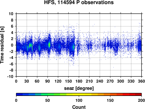This screenshot has width=145, height=109.
Task: Click the x-axis tick label 180
Action: (x=79, y=81)
